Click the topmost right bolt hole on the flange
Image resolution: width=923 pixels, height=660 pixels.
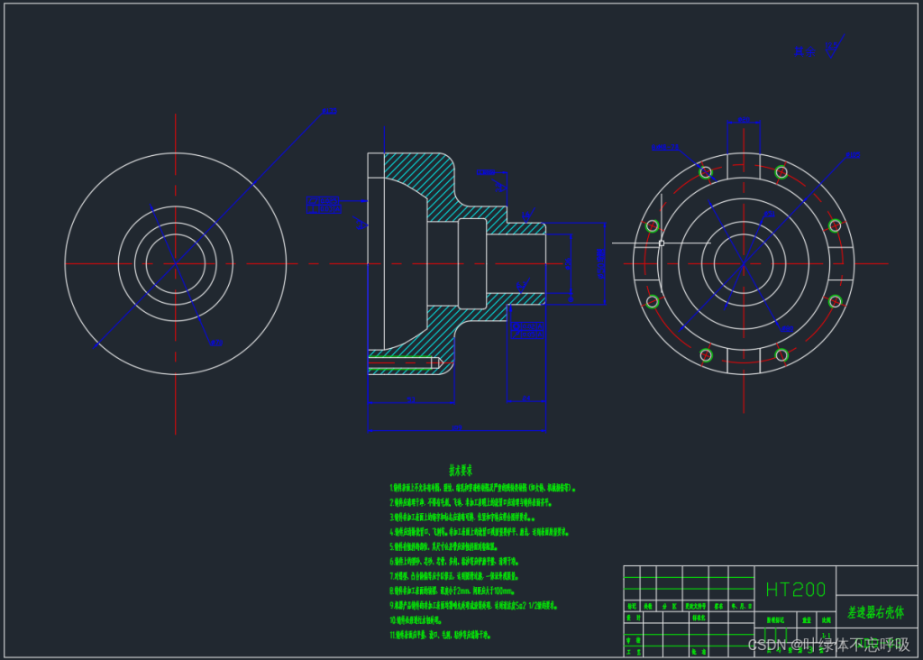point(781,171)
